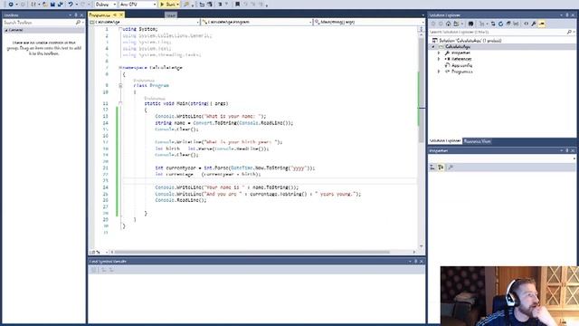This screenshot has height=326, width=579.
Task: Collapse the CalculateAge project node
Action: pyautogui.click(x=433, y=47)
